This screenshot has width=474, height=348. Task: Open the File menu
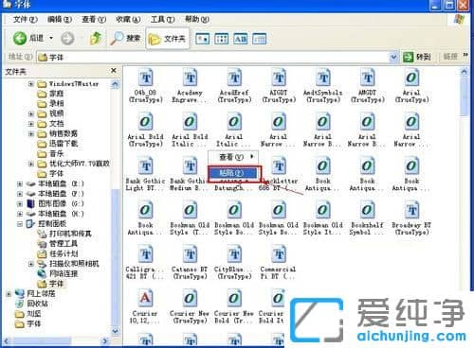point(25,20)
